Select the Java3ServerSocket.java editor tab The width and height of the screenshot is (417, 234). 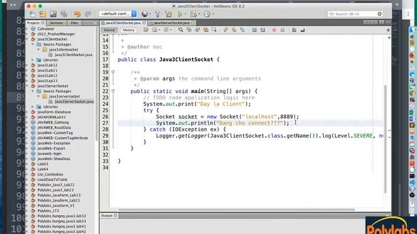(x=171, y=23)
